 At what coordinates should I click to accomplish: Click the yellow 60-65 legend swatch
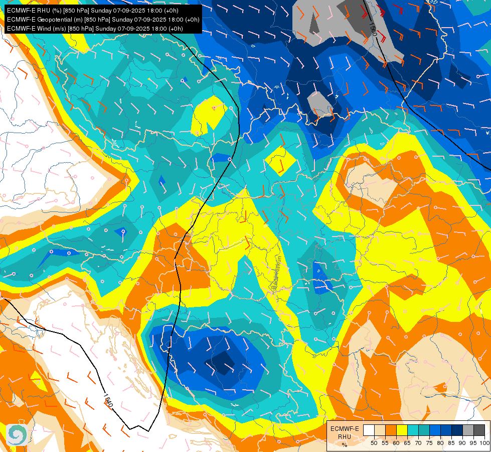click(402, 430)
